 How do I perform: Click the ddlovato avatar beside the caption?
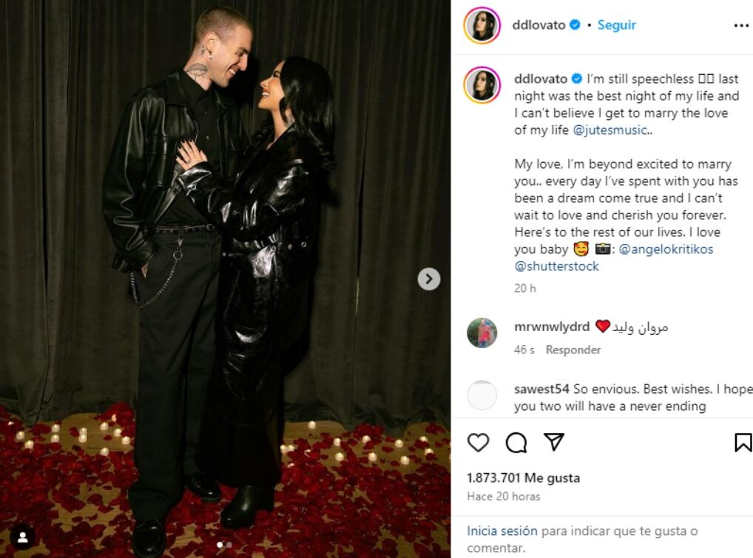pyautogui.click(x=482, y=85)
